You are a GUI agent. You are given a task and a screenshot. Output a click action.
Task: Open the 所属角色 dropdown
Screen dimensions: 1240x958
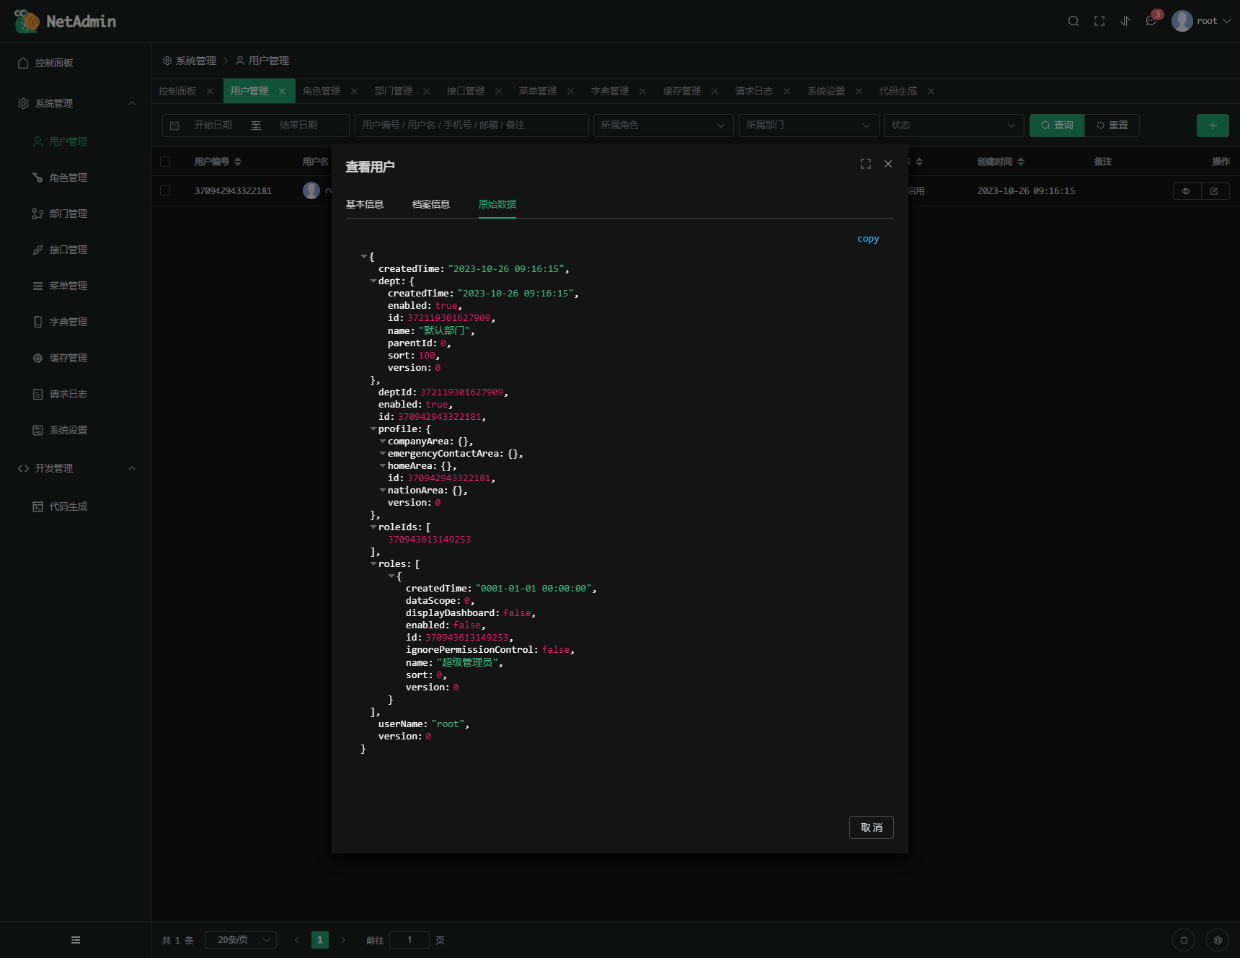[663, 126]
